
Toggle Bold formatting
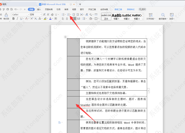(x=13, y=18)
